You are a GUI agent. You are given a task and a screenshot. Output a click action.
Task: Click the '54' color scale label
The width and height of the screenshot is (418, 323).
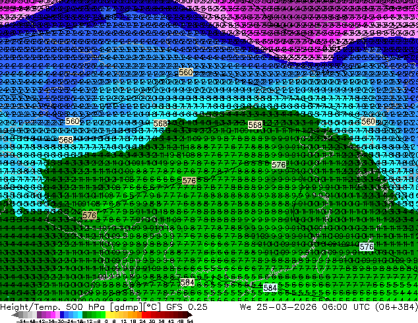pos(189,321)
